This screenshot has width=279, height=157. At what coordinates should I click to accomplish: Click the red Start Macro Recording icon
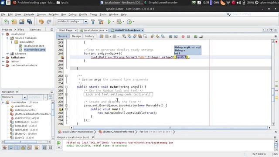(x=183, y=37)
